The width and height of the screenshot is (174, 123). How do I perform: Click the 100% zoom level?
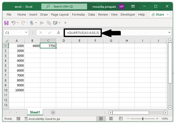point(165,119)
